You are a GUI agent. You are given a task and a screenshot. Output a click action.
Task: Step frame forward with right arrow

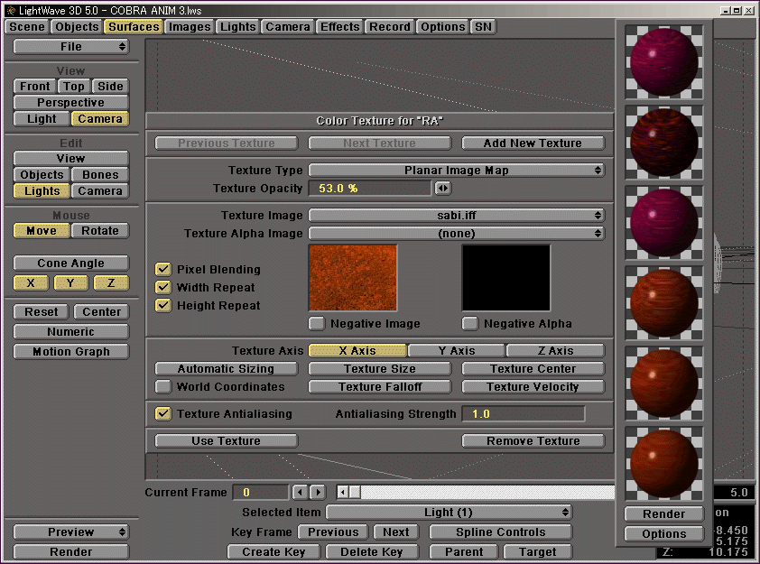tap(318, 493)
